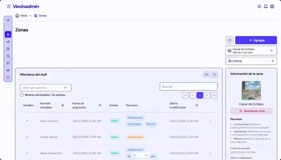Click the Agregar button
This screenshot has width=281, height=160.
(256, 40)
